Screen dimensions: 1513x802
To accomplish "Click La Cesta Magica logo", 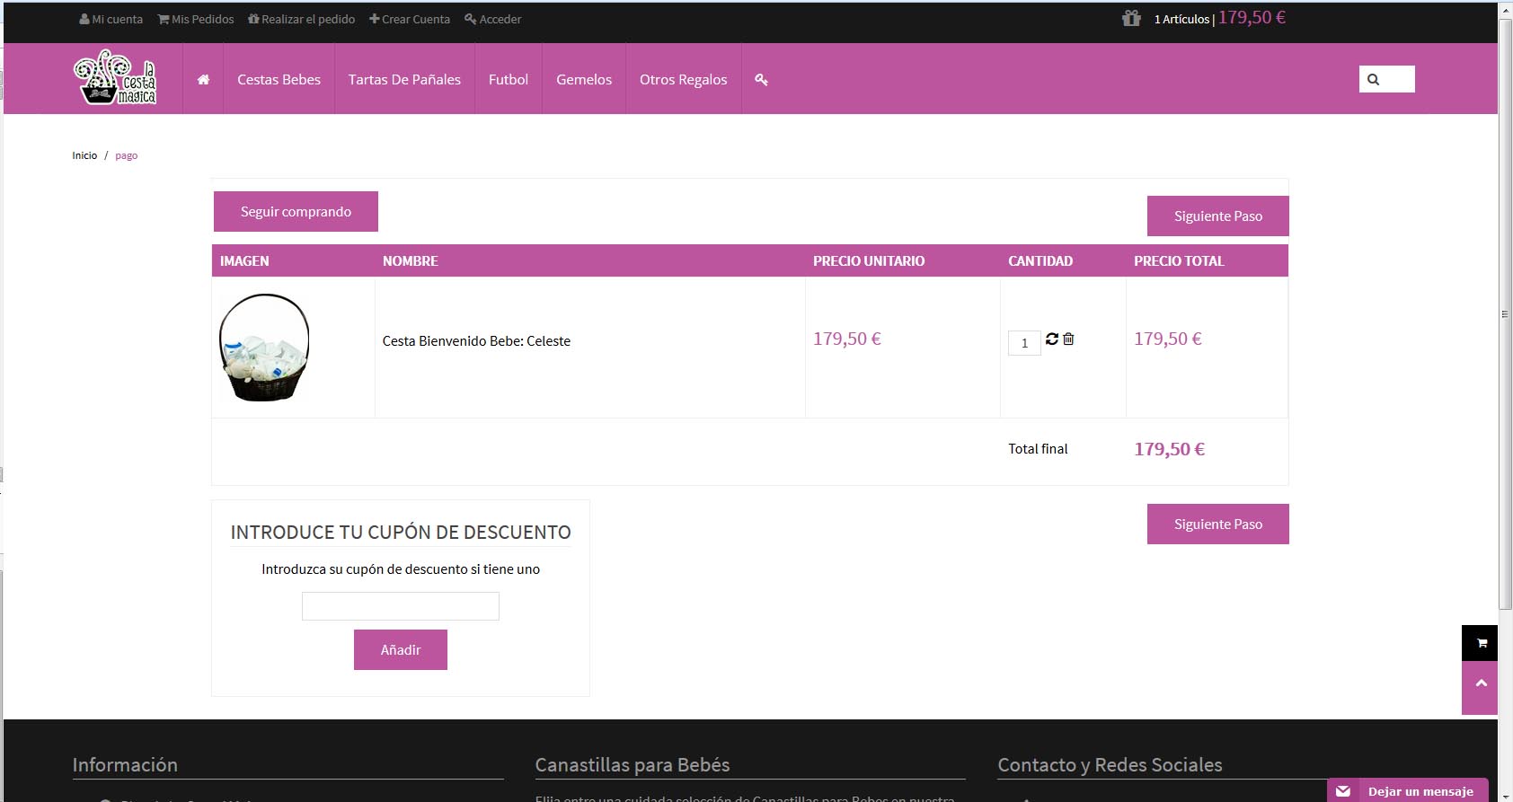I will click(x=115, y=77).
